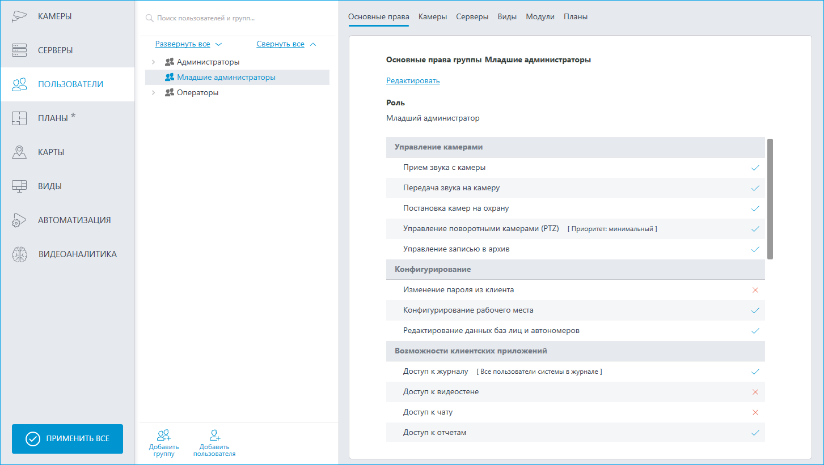This screenshot has width=824, height=465.
Task: Switch to the Планы tab
Action: pos(576,17)
